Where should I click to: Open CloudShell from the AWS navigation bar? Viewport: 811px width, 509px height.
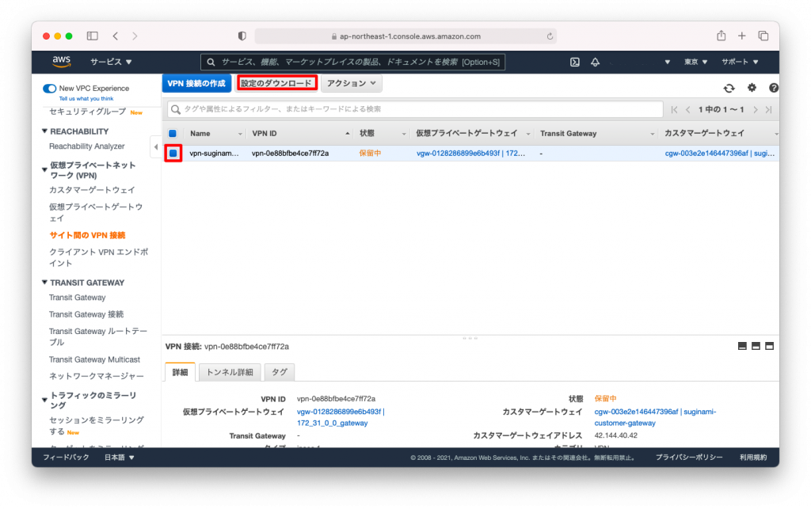click(573, 62)
